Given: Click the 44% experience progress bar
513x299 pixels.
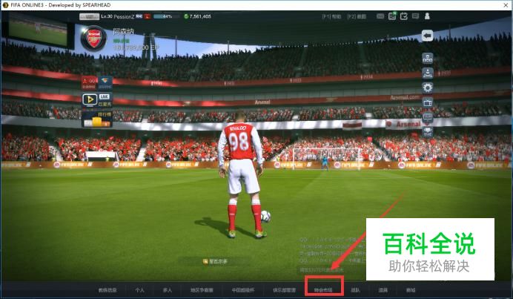Looking at the screenshot, I should tap(167, 16).
